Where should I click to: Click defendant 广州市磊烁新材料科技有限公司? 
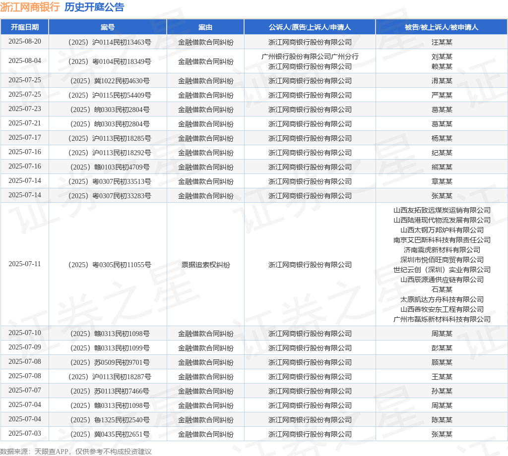tap(442, 319)
